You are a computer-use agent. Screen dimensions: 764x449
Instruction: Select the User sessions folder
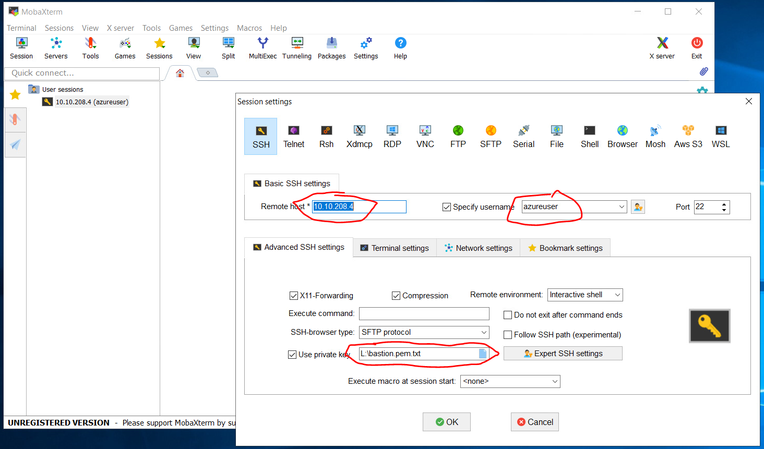(56, 89)
